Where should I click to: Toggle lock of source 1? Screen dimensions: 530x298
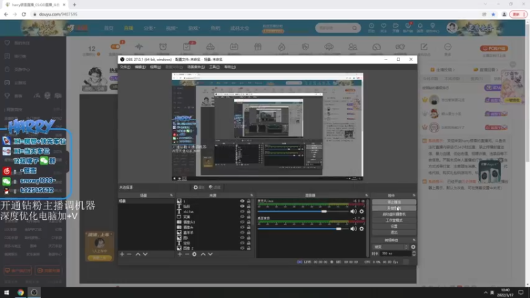point(249,201)
